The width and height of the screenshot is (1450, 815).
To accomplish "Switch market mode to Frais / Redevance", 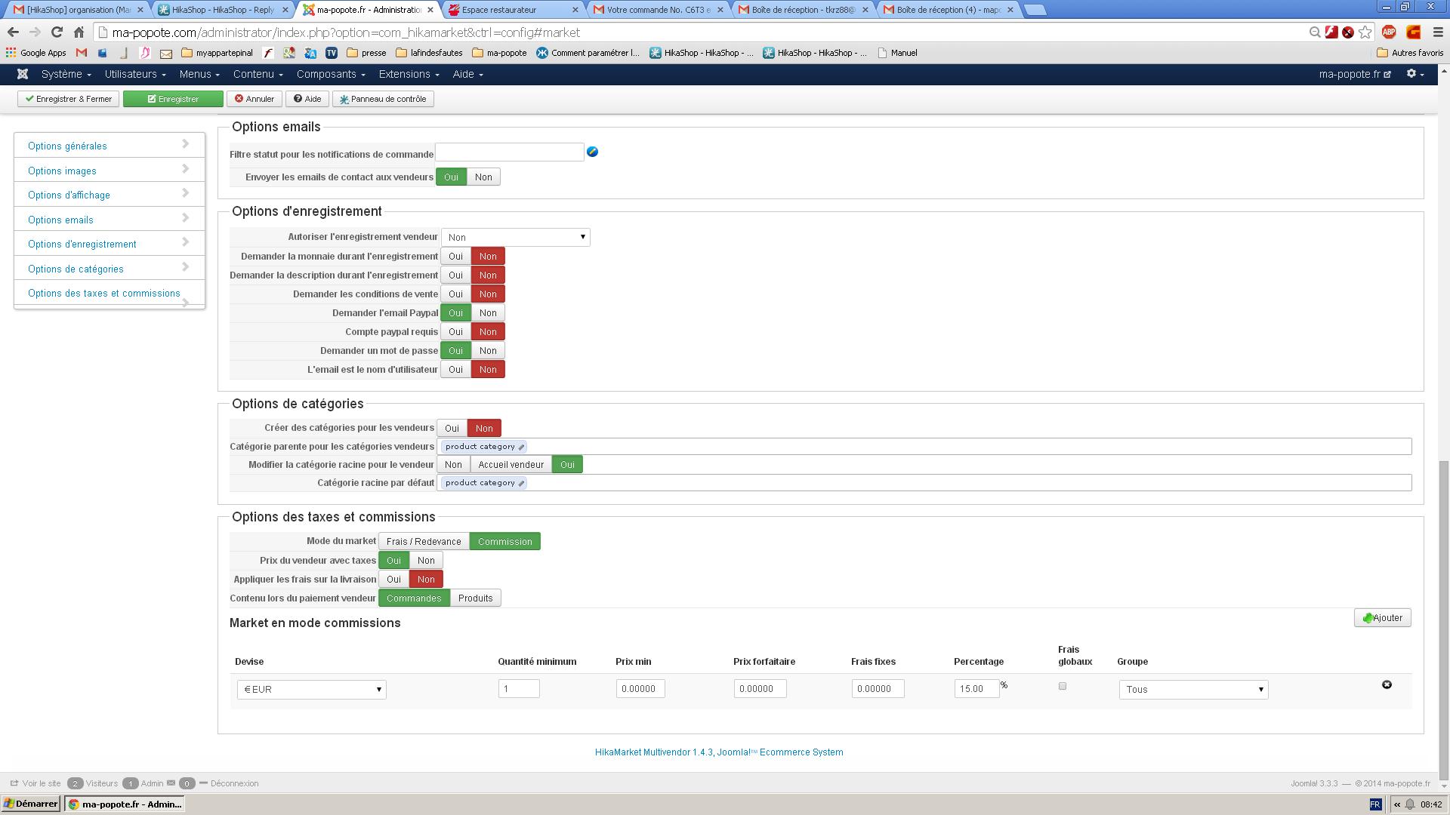I will tap(423, 542).
